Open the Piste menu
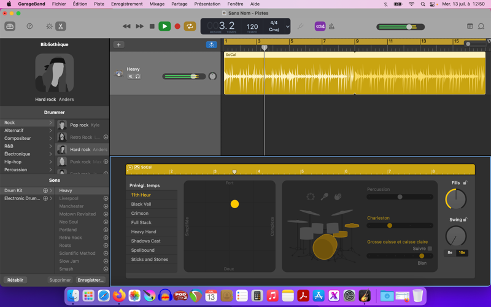This screenshot has height=307, width=491. coord(99,4)
